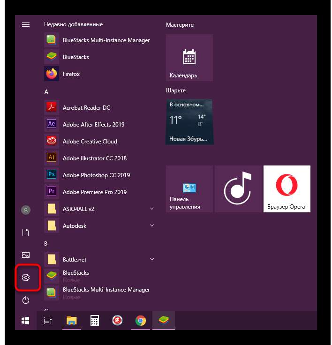Open Task View on the taskbar
This screenshot has height=345, width=332.
point(48,321)
